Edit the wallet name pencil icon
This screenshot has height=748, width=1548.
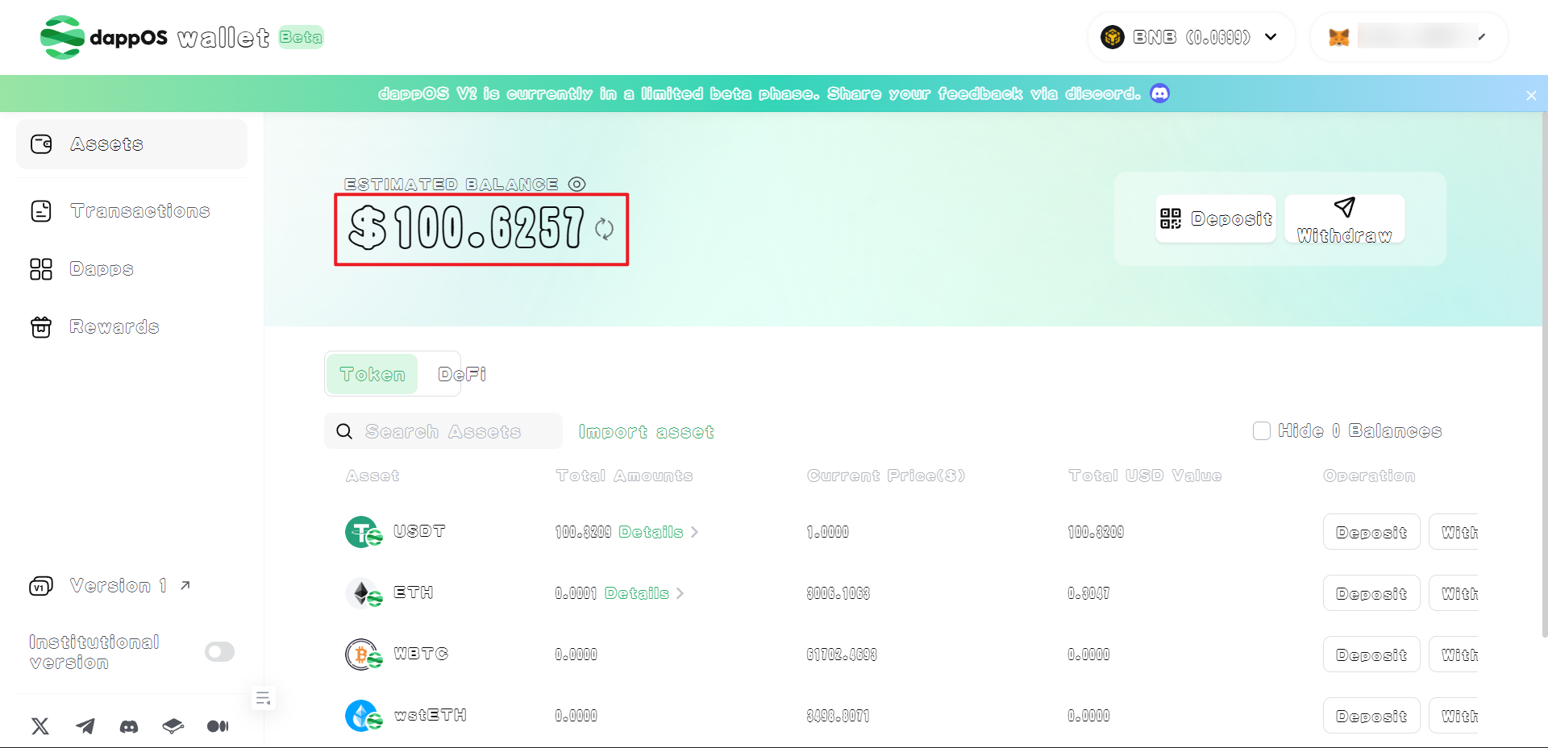coord(1482,36)
